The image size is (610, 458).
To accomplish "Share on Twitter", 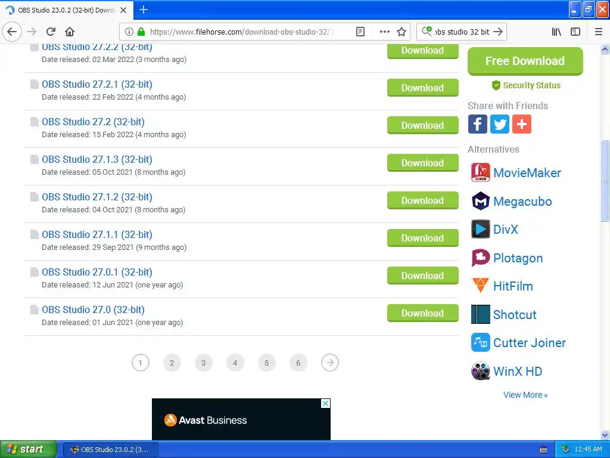I will coord(500,124).
